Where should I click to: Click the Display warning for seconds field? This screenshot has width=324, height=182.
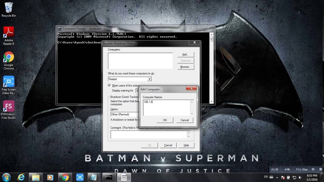[137, 90]
